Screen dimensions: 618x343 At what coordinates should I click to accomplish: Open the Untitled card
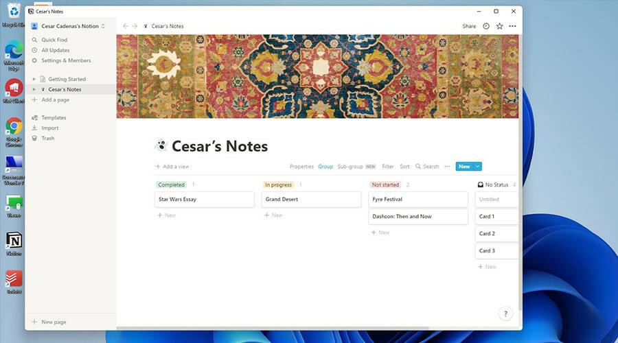497,199
